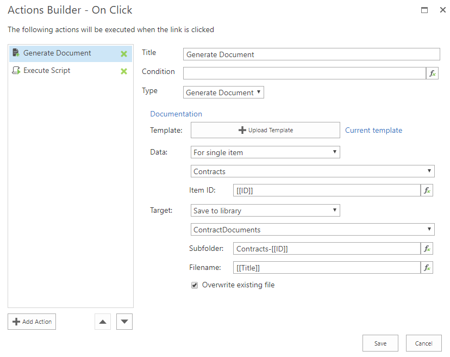Open formula editor for Filename field
The width and height of the screenshot is (450, 357).
click(427, 268)
